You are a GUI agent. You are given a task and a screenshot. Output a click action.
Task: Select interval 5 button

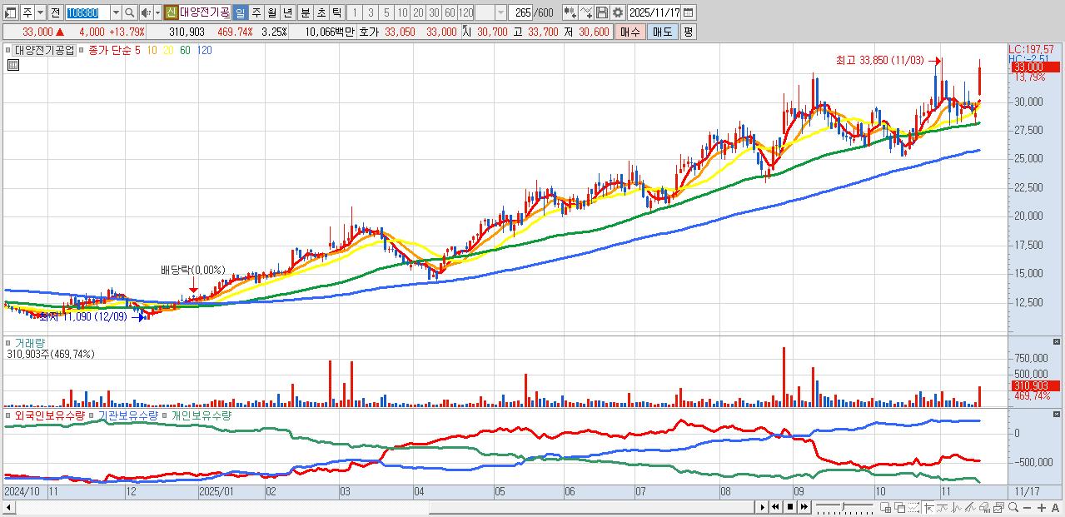(x=386, y=12)
